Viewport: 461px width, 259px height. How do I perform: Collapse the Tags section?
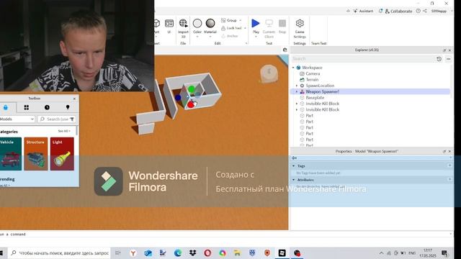click(293, 166)
